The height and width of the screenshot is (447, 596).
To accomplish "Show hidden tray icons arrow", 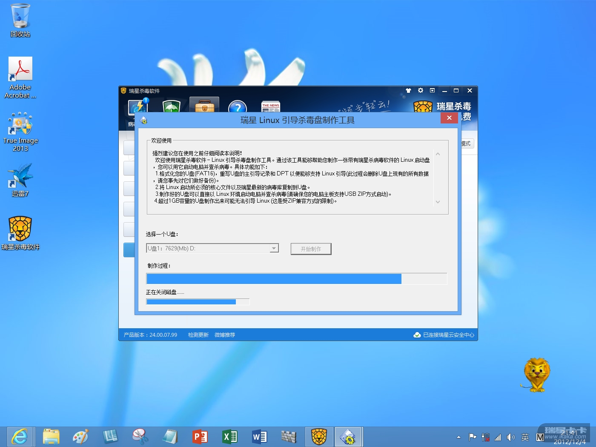I will click(x=458, y=437).
